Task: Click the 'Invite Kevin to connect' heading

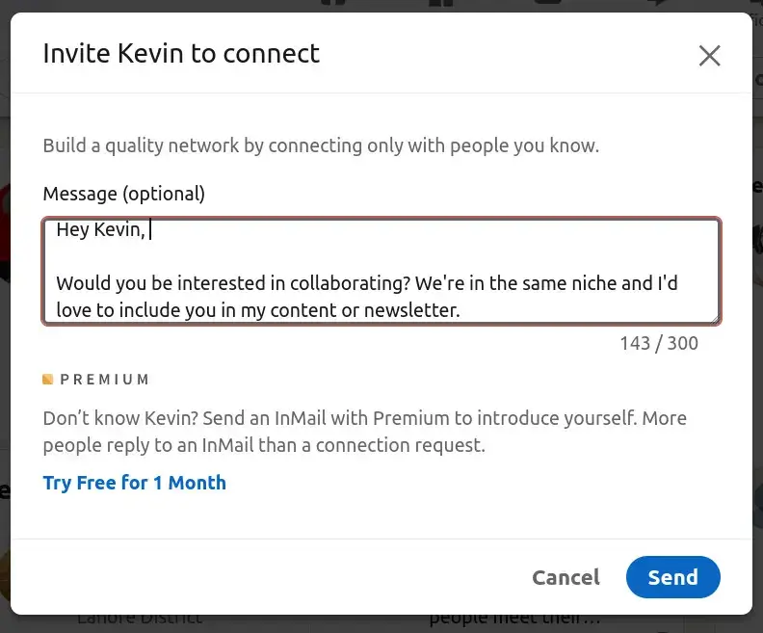Action: (x=181, y=53)
